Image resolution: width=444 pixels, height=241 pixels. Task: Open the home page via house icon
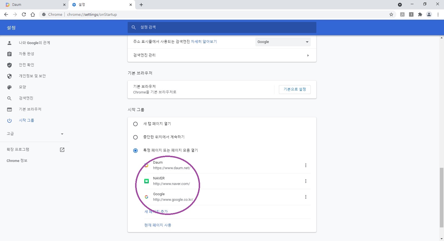coord(33,14)
